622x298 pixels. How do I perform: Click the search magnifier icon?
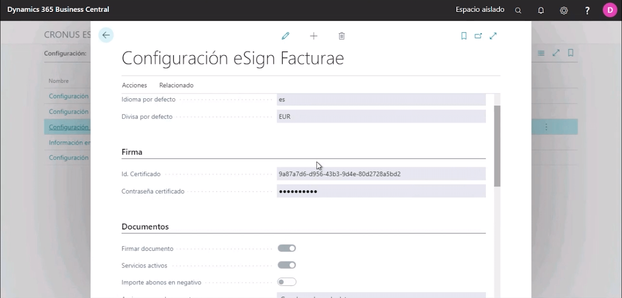click(518, 11)
